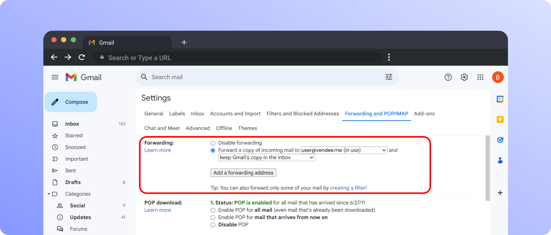Open Google Calendar side panel icon

[x=500, y=99]
